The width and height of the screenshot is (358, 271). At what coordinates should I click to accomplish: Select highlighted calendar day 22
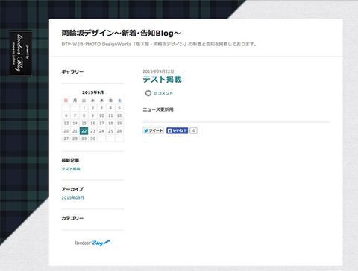pyautogui.click(x=84, y=131)
